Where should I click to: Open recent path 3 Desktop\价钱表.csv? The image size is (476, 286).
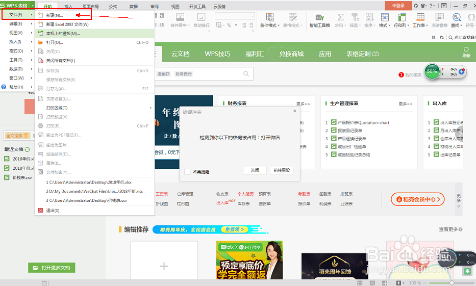[x=87, y=200]
